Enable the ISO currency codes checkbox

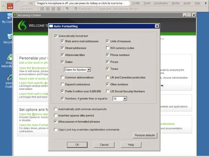[x=107, y=48]
